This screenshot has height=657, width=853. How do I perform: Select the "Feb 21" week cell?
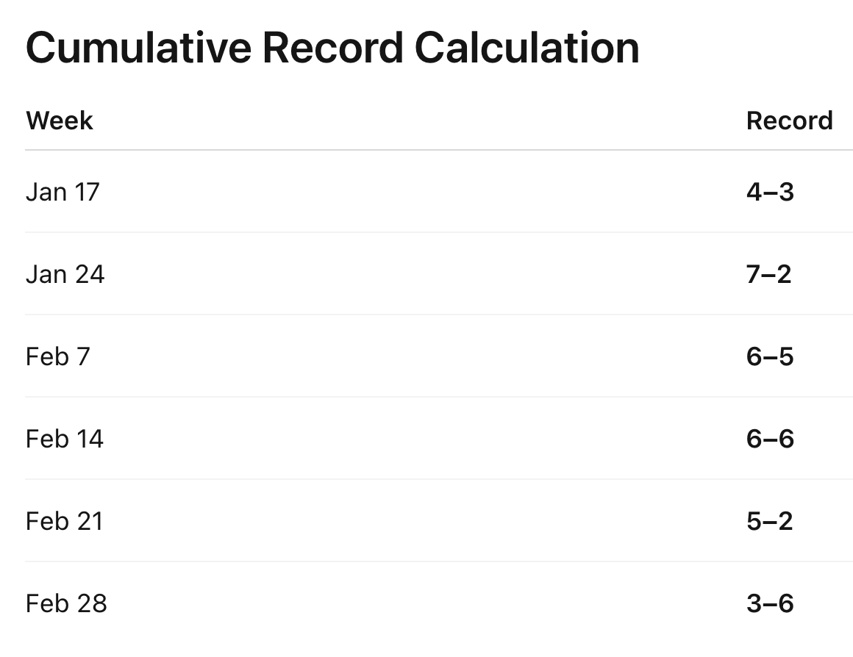pos(65,521)
